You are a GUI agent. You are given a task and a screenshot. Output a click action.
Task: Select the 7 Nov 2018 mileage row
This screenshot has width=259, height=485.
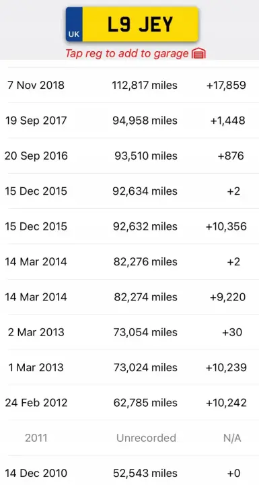coord(129,85)
